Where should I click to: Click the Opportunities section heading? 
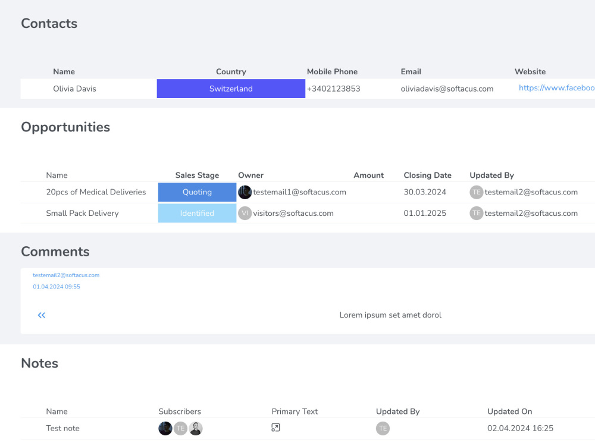click(65, 127)
